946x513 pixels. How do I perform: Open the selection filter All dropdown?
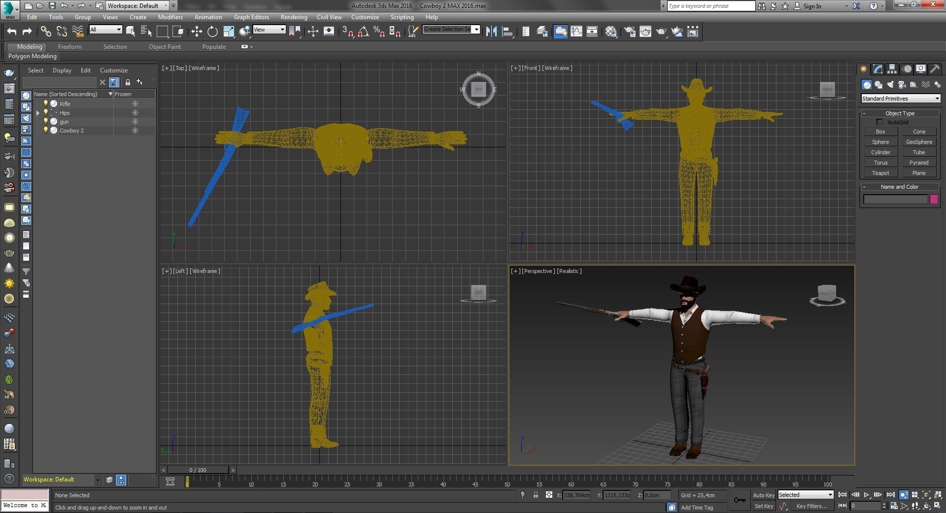(105, 30)
